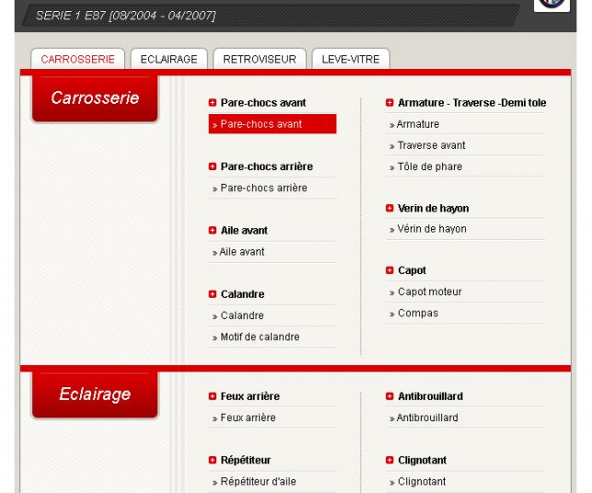This screenshot has width=592, height=493.
Task: Click the plus icon beside Répétiteur heading
Action: click(213, 460)
